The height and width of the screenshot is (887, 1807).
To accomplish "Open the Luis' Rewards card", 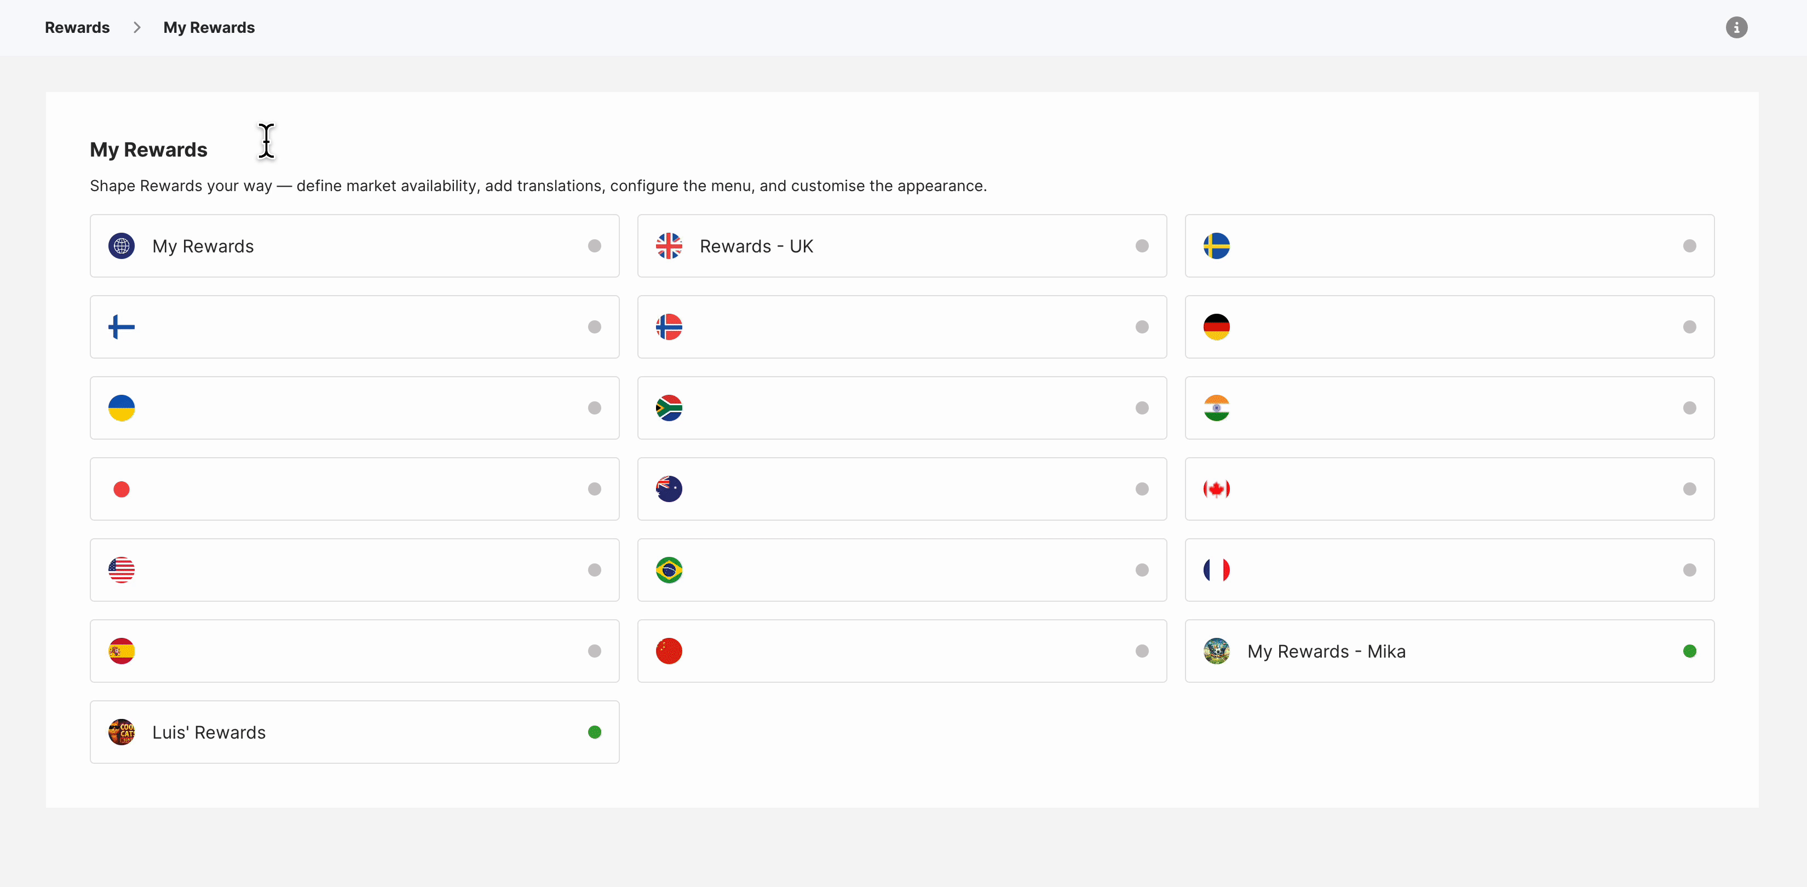I will tap(354, 732).
